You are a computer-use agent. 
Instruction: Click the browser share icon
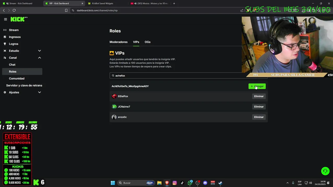(242, 10)
